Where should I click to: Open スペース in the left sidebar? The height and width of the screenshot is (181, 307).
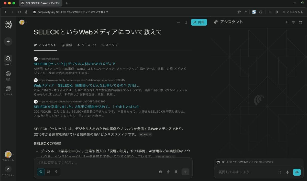click(8, 91)
